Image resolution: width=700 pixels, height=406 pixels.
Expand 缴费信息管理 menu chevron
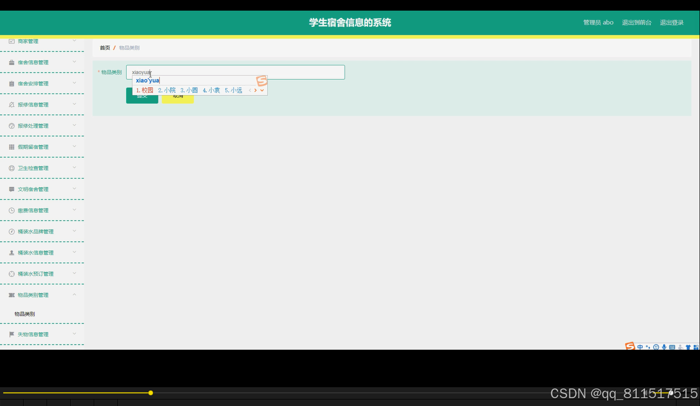pyautogui.click(x=74, y=210)
